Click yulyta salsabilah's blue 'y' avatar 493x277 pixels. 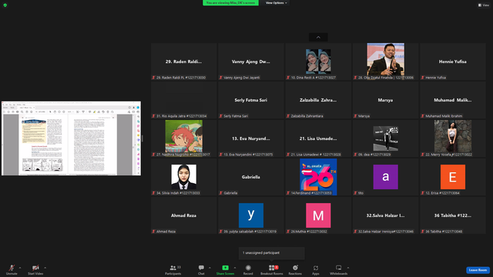pos(251,215)
